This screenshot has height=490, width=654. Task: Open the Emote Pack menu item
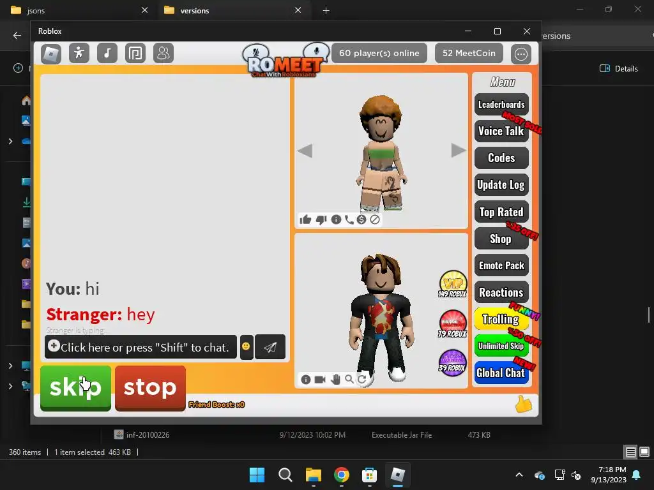click(501, 265)
